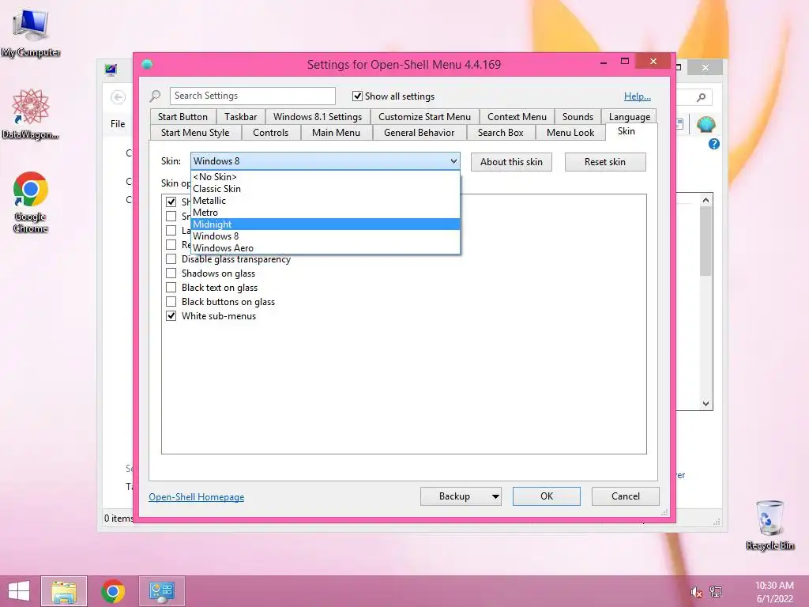The image size is (809, 607).
Task: Switch to the Taskbar tab
Action: [240, 117]
